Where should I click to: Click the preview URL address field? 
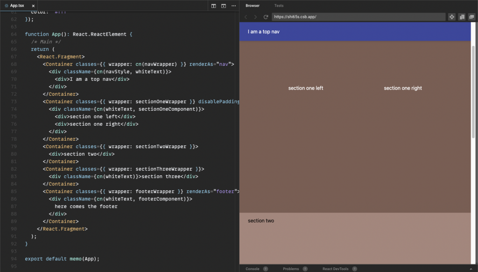tap(358, 17)
